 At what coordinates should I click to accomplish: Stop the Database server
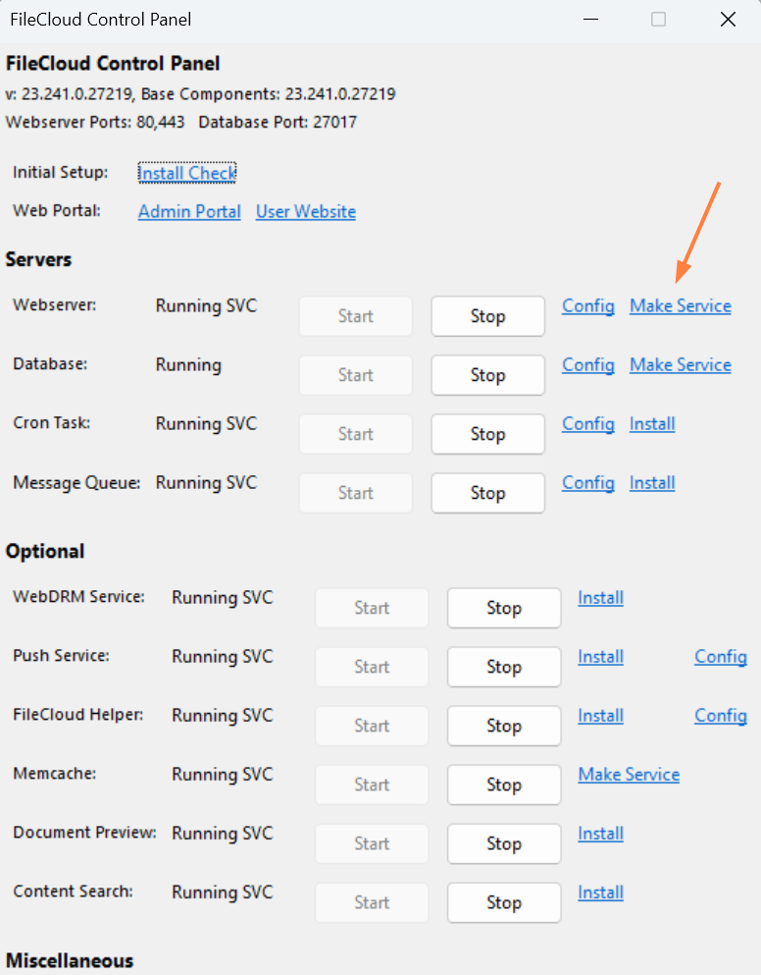pyautogui.click(x=487, y=375)
